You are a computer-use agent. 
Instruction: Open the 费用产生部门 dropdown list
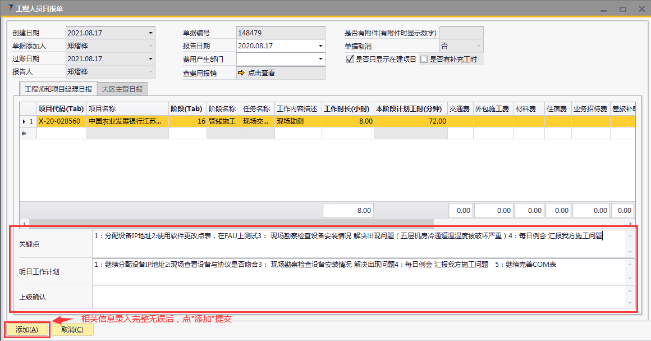(x=320, y=59)
